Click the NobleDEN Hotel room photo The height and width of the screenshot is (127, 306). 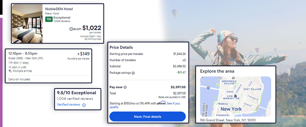pyautogui.click(x=27, y=23)
